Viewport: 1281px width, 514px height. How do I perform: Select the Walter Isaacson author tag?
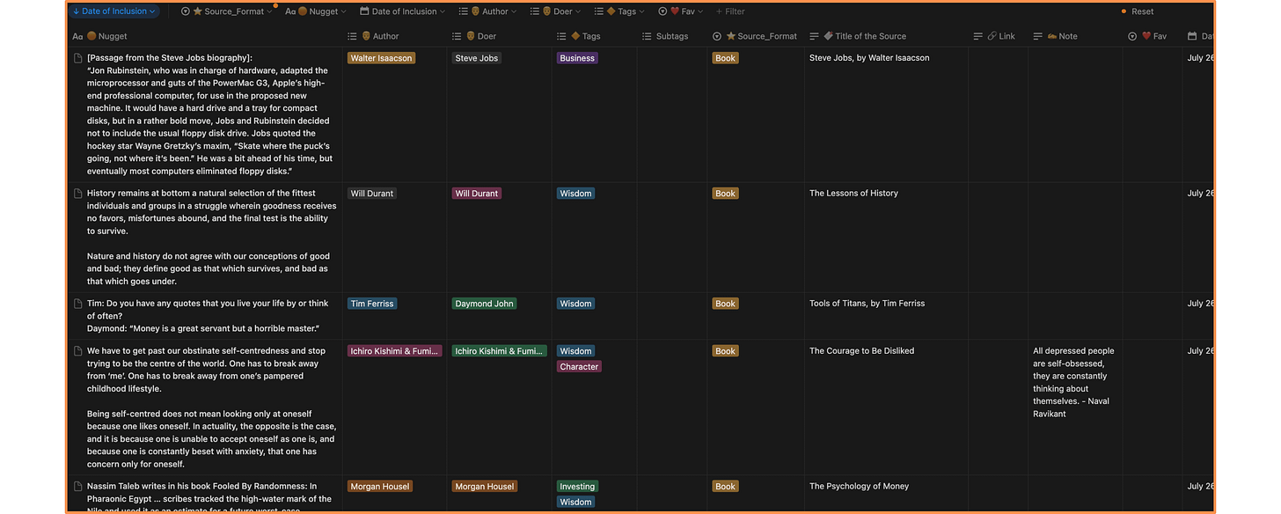pyautogui.click(x=381, y=58)
